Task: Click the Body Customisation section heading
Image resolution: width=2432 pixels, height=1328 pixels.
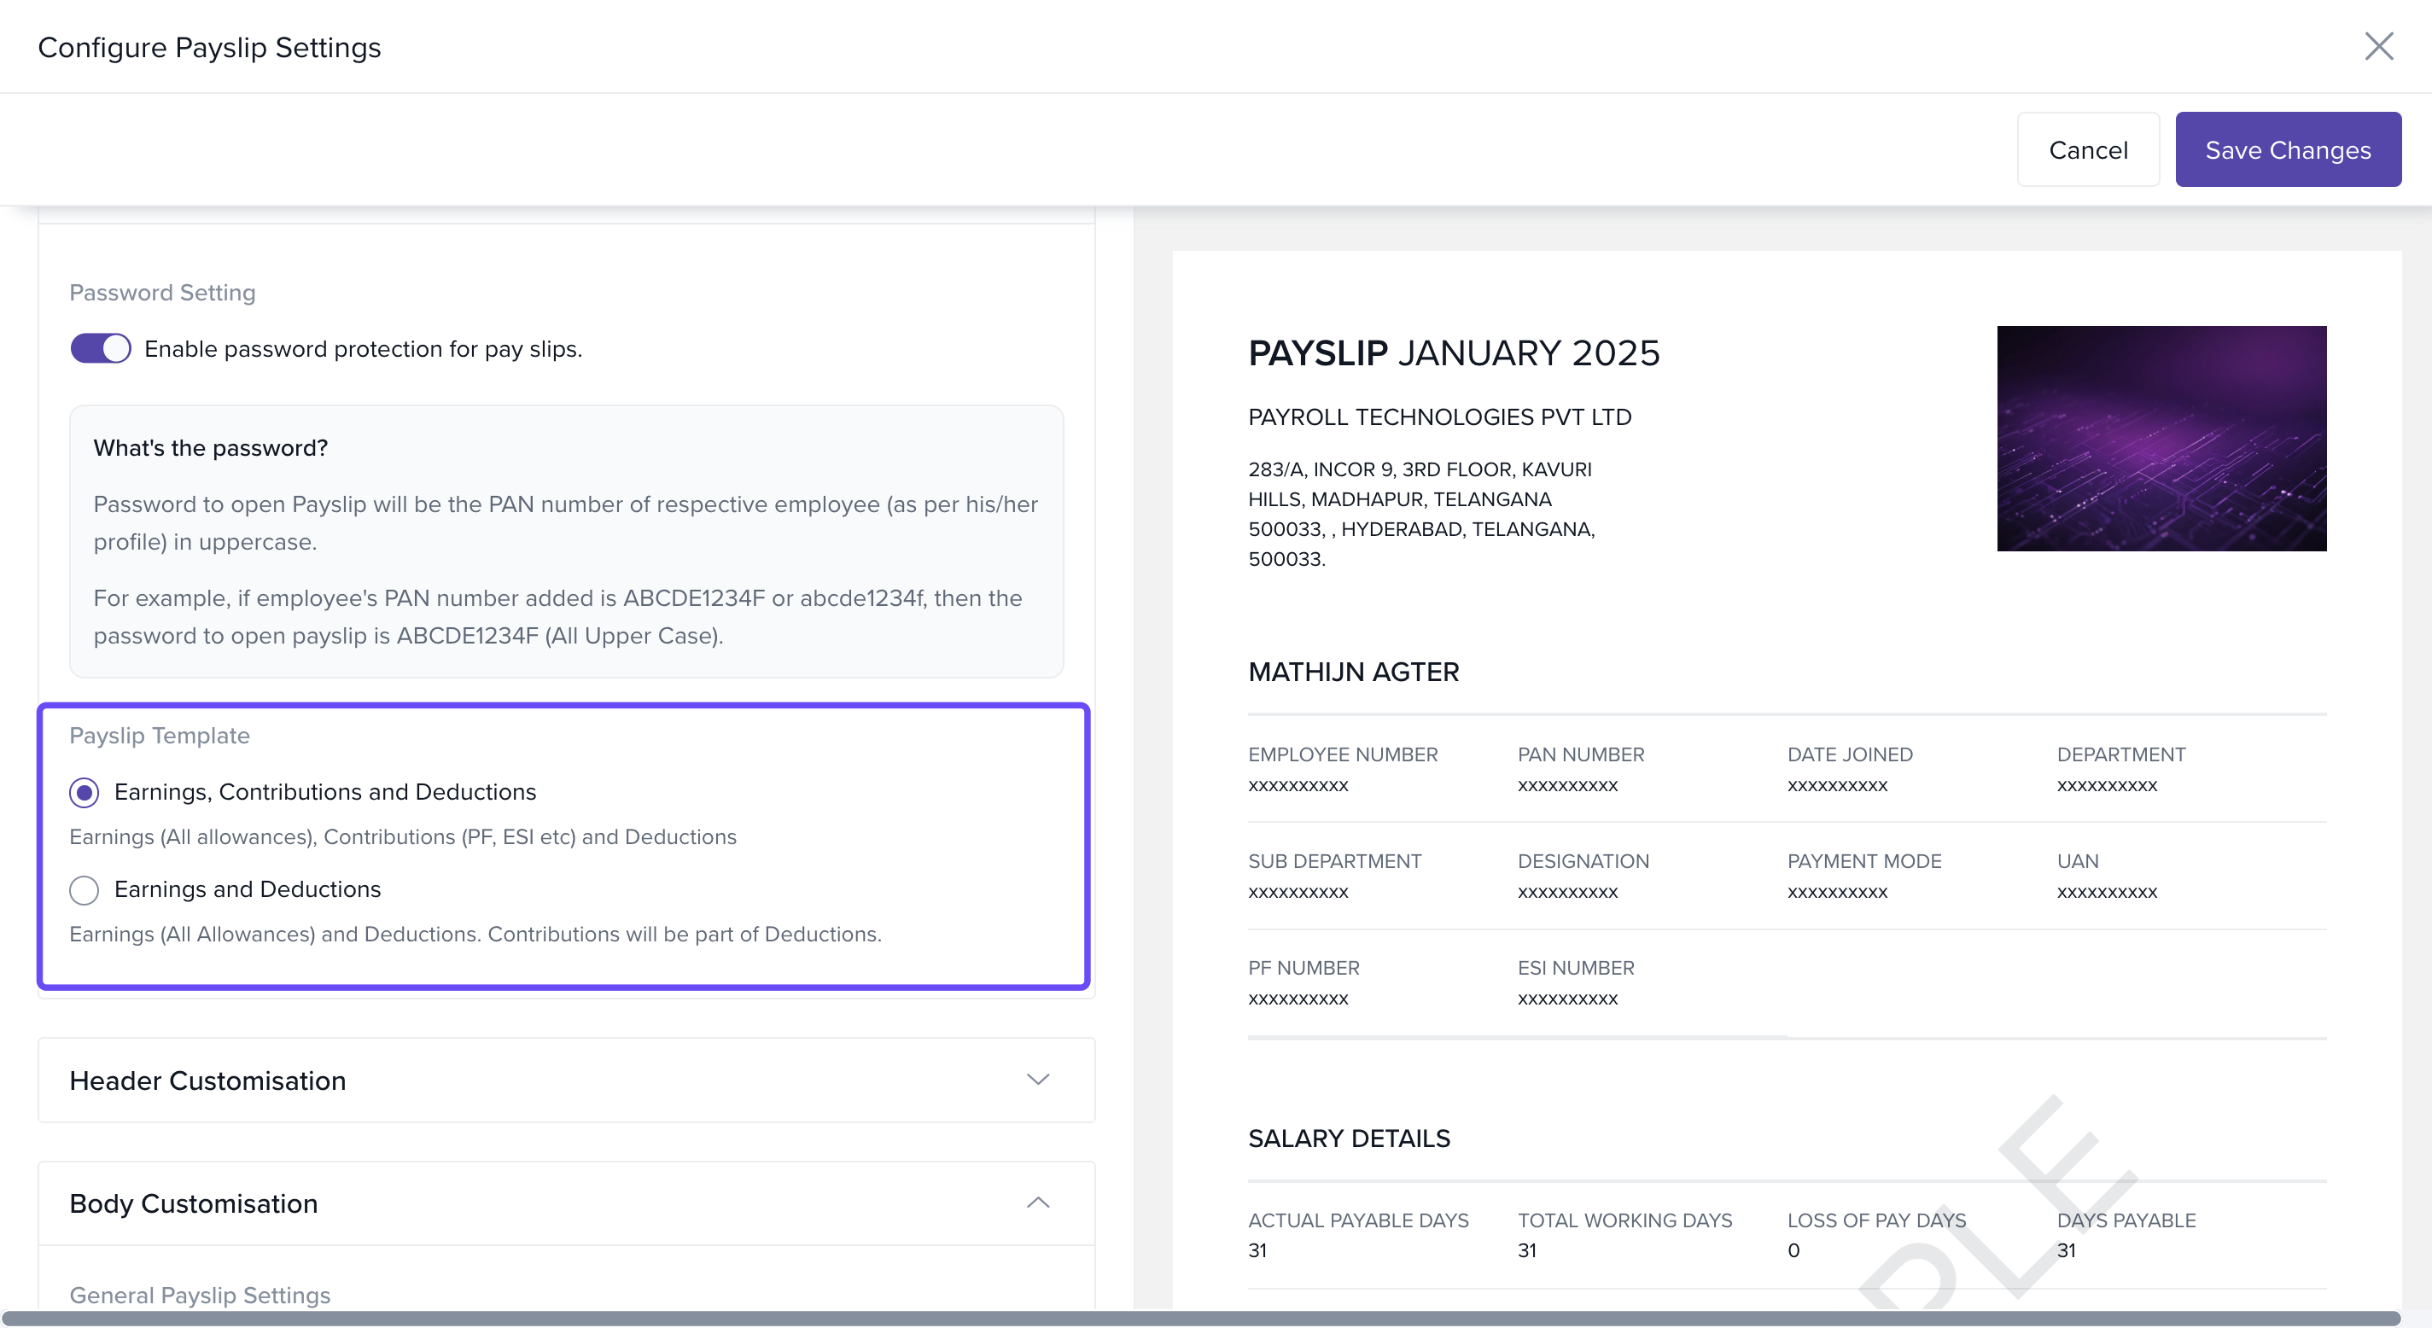Action: pyautogui.click(x=194, y=1203)
